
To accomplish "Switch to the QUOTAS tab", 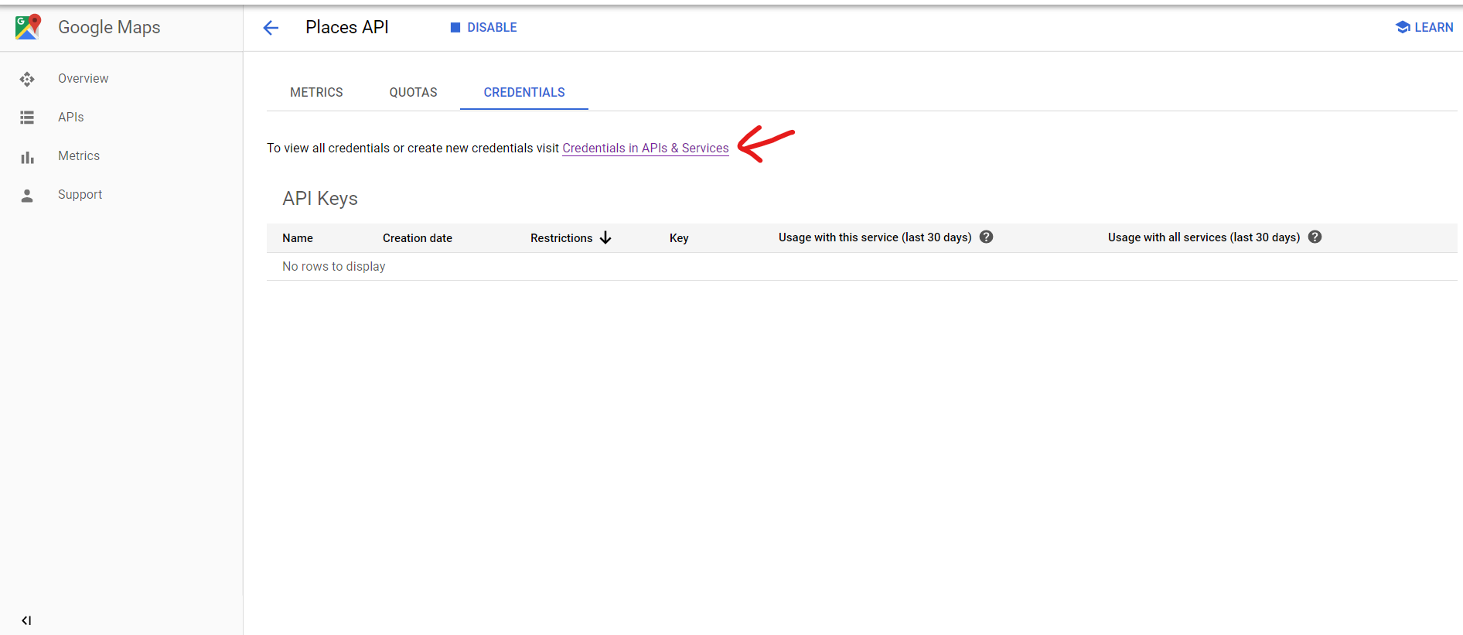I will [x=413, y=92].
